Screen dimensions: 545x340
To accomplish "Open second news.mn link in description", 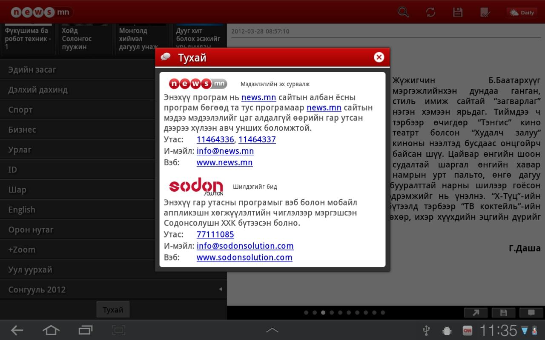I will coord(324,108).
